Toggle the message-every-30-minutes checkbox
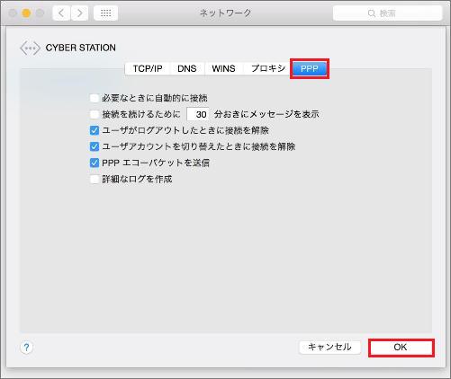Viewport: 451px width, 379px height. click(95, 114)
